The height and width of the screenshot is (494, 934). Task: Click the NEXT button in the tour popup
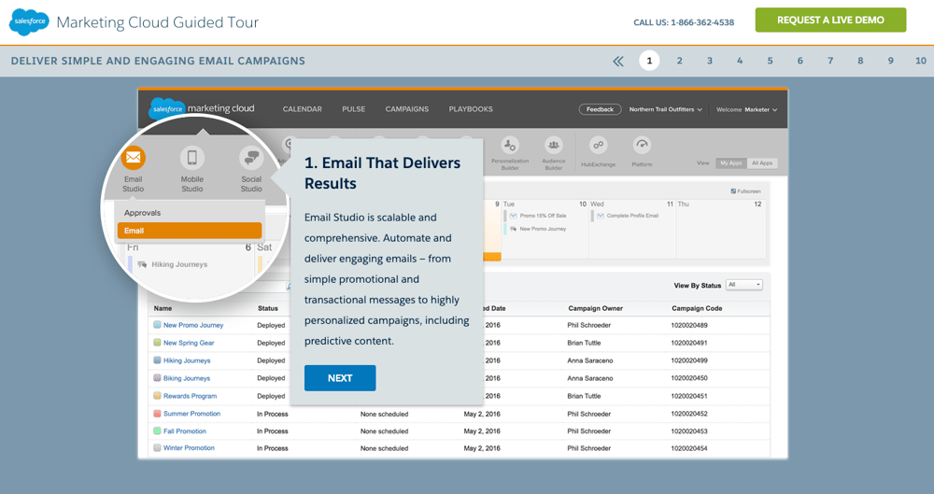tap(340, 378)
